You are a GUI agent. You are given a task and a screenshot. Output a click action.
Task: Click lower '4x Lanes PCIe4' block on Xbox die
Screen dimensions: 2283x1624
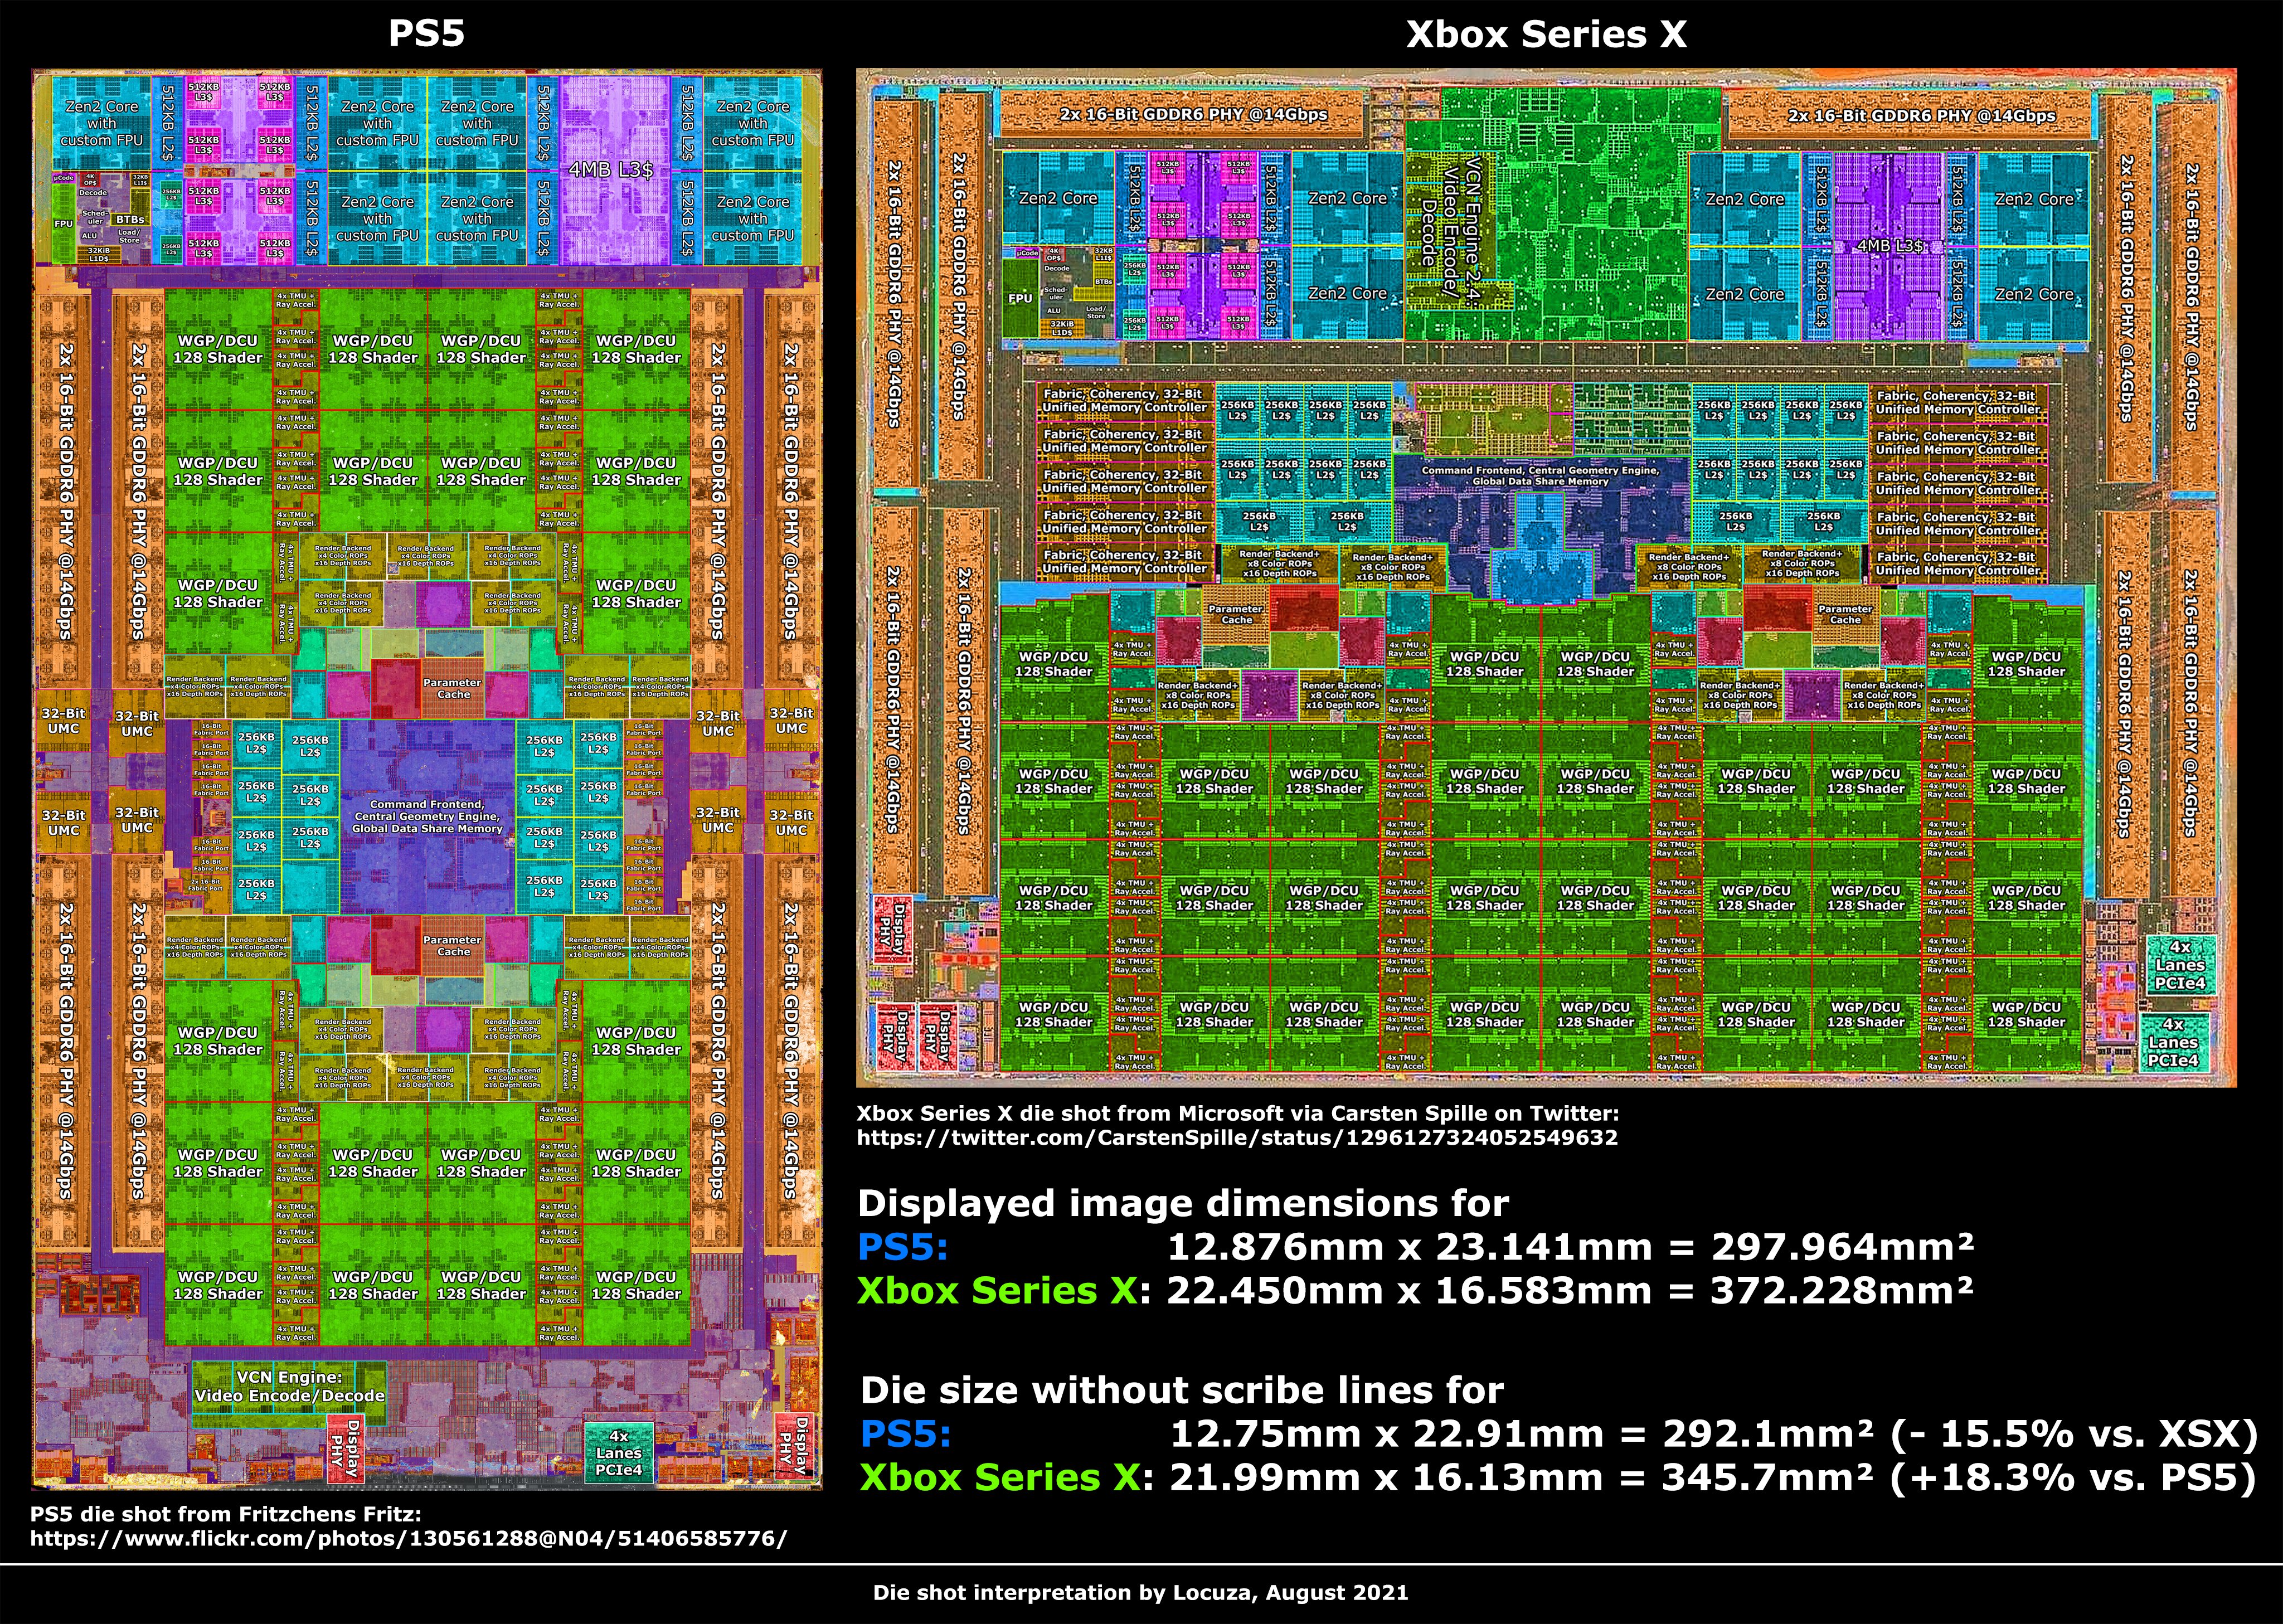2173,1043
